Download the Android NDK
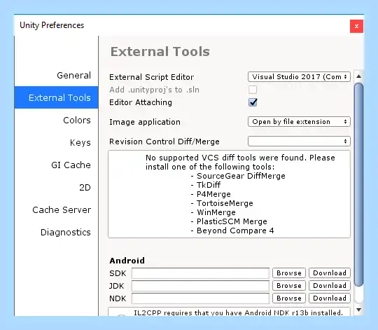Viewport: 378px width, 330px height. 330,298
